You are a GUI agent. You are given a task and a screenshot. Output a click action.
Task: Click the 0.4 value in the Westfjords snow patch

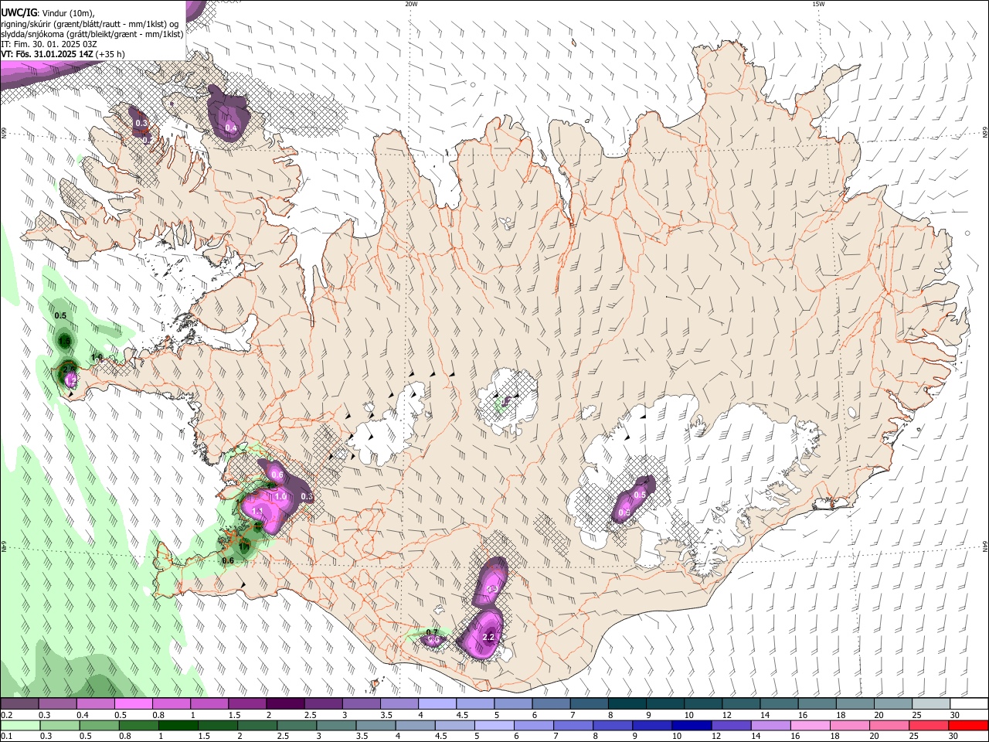coord(230,128)
